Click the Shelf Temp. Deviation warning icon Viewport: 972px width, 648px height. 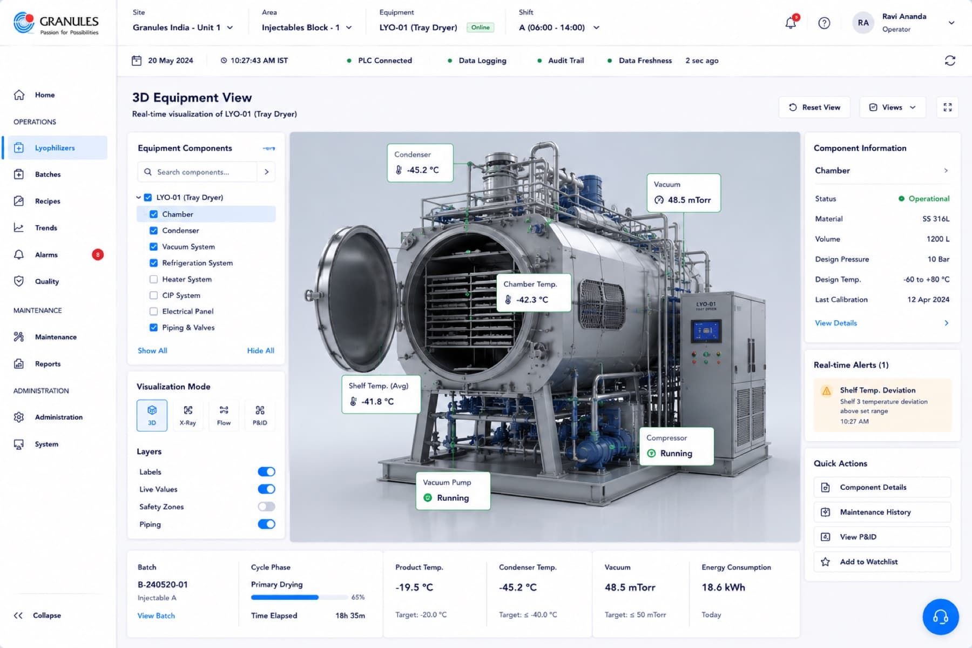pyautogui.click(x=826, y=391)
